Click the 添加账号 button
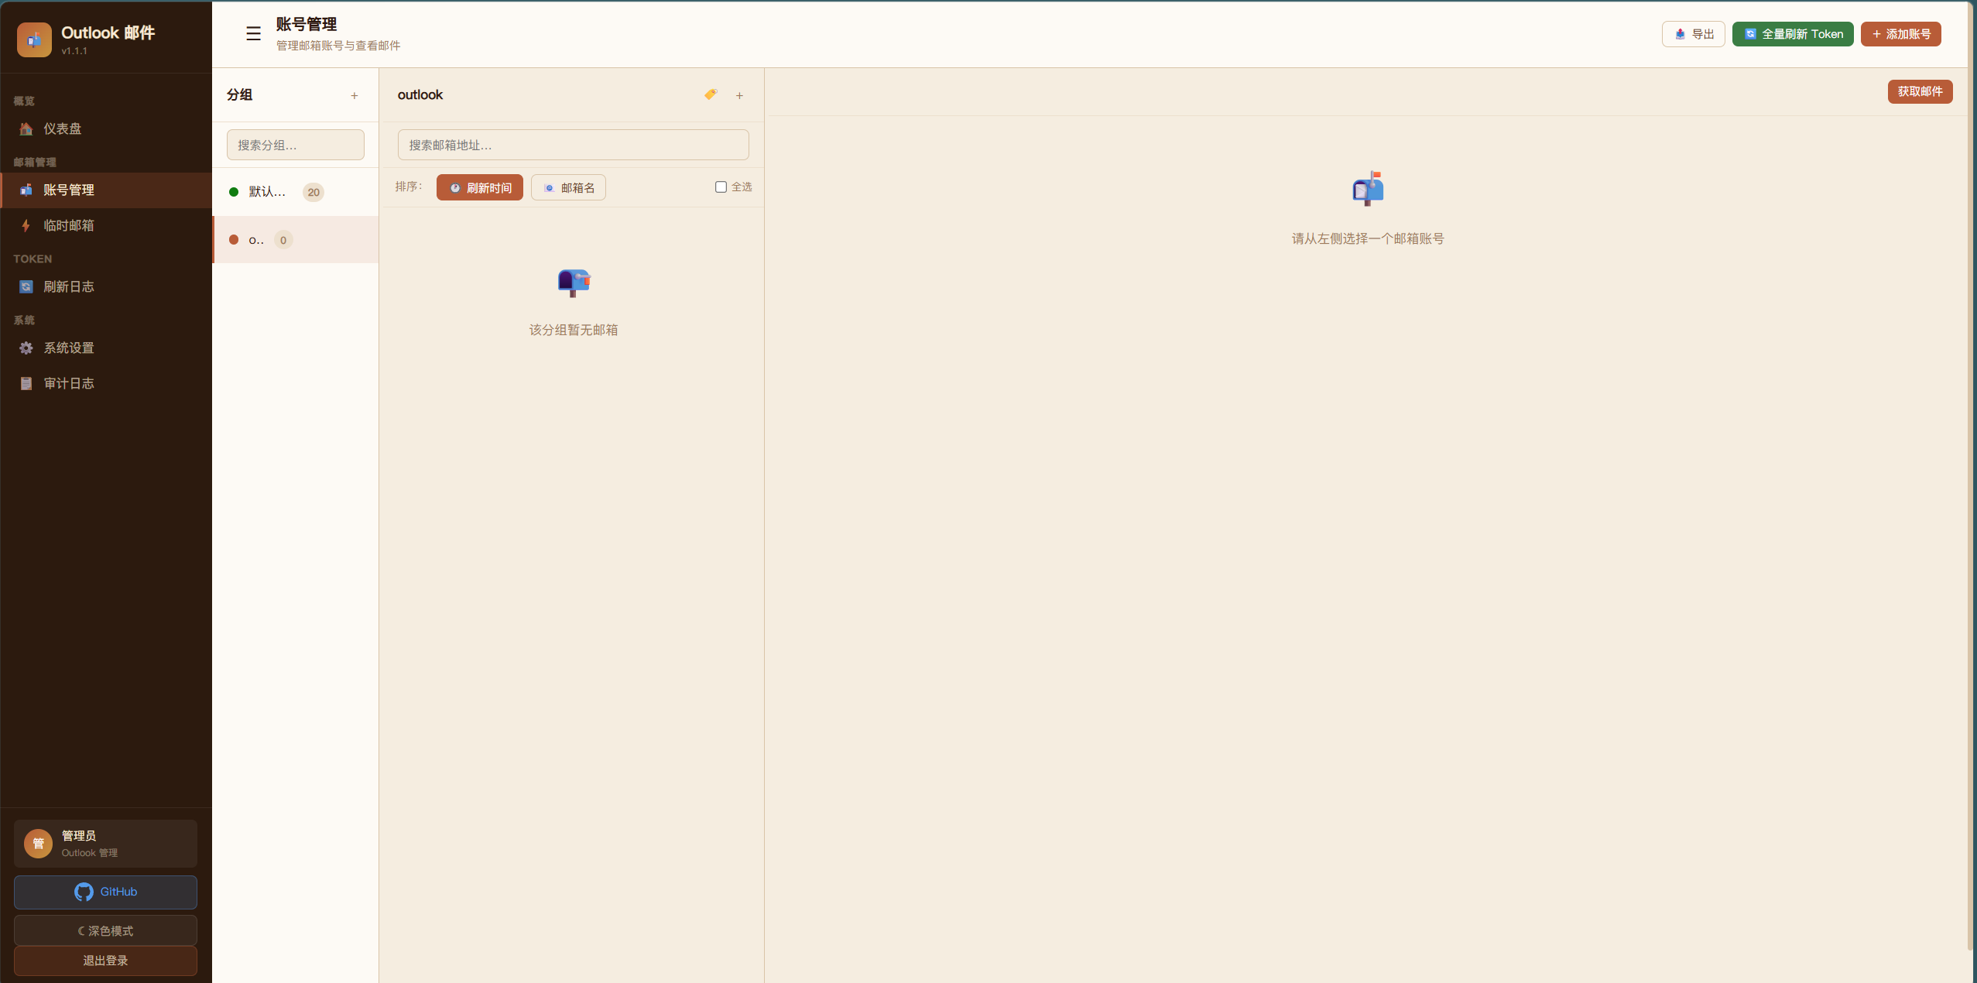1977x983 pixels. (x=1900, y=34)
